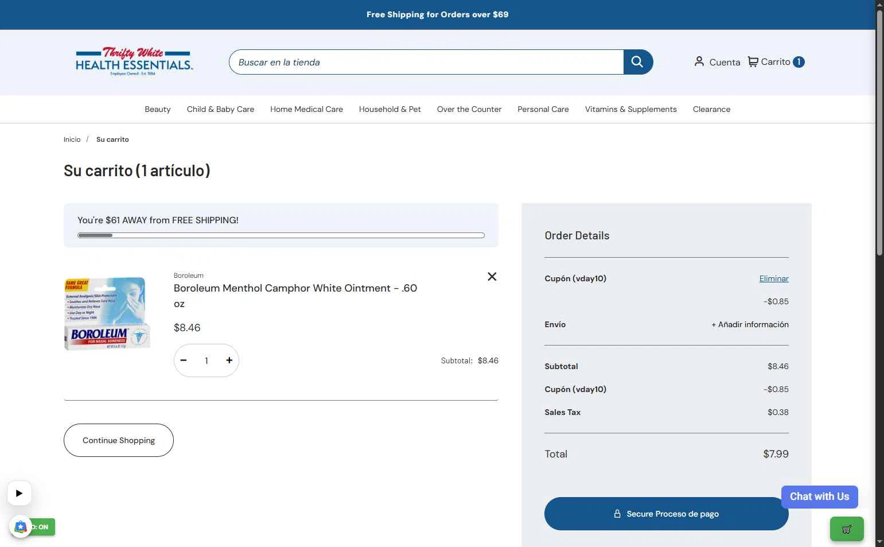Click the scrollbar down arrow
Image resolution: width=884 pixels, height=547 pixels.
point(879,542)
